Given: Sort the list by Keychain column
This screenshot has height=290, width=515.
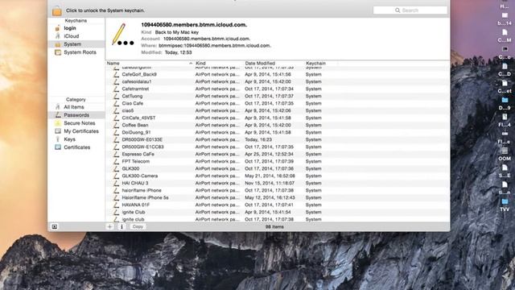Looking at the screenshot, I should point(315,63).
